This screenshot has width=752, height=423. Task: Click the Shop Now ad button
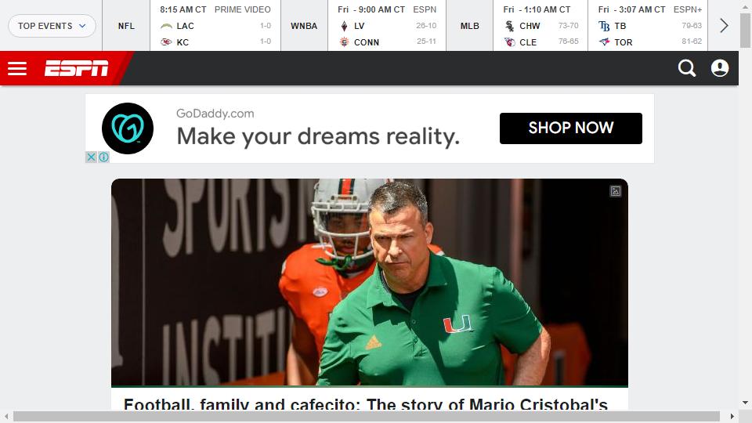pyautogui.click(x=571, y=128)
